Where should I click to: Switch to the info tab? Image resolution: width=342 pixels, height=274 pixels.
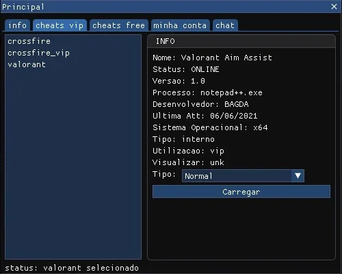[x=17, y=25]
